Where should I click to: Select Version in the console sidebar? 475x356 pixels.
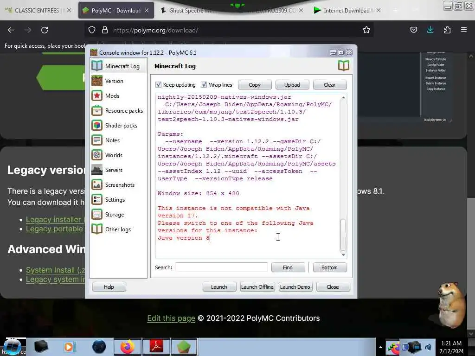pyautogui.click(x=118, y=81)
